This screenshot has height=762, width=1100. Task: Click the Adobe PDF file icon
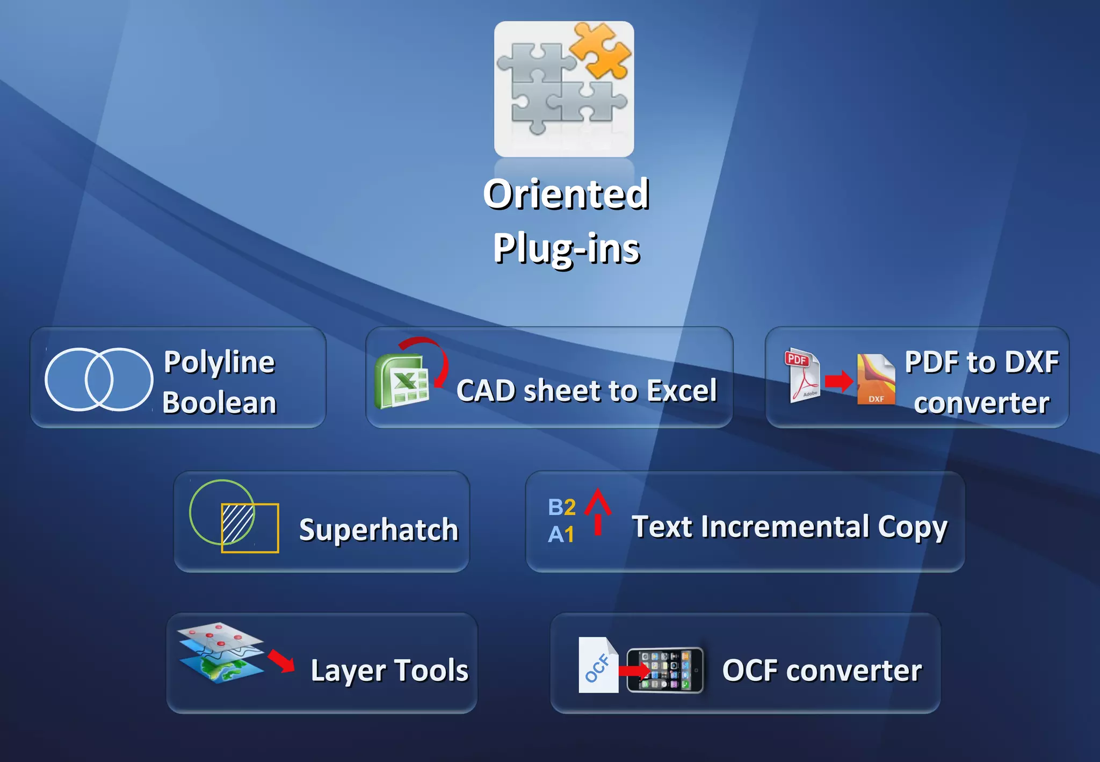click(803, 376)
